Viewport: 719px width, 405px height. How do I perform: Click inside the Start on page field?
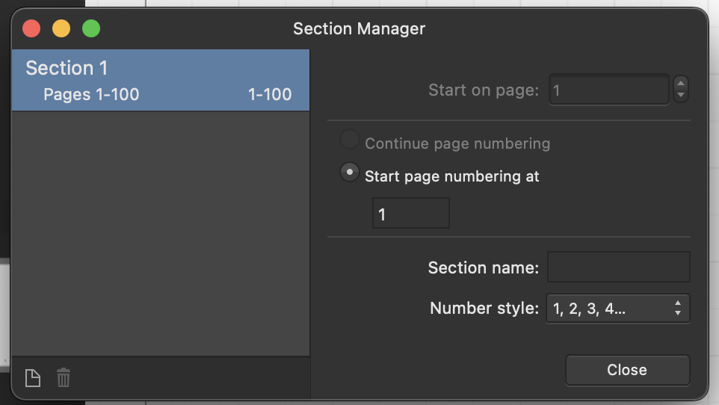pos(609,90)
